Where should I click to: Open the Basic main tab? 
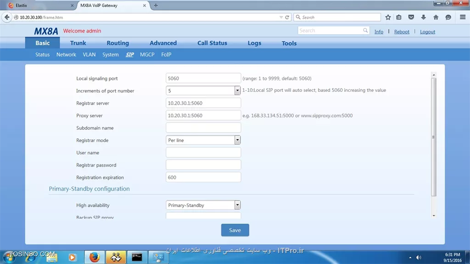[x=43, y=43]
